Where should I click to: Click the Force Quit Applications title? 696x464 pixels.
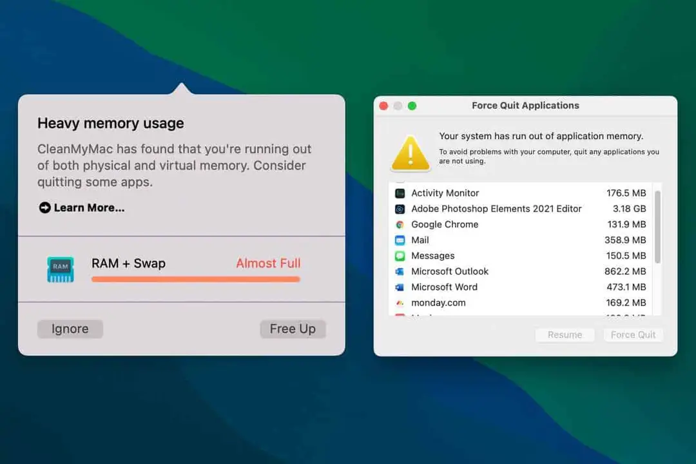[x=526, y=106]
